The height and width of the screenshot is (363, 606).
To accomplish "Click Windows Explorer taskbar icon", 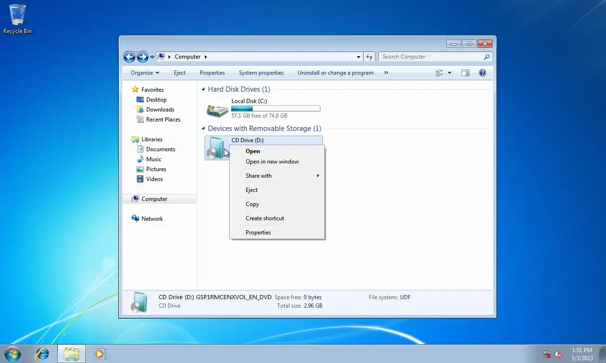I will tap(71, 354).
